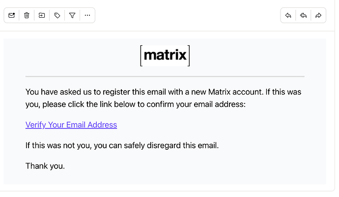Viewport: 339px width, 197px height.
Task: Delete this email using the trash icon
Action: (27, 15)
